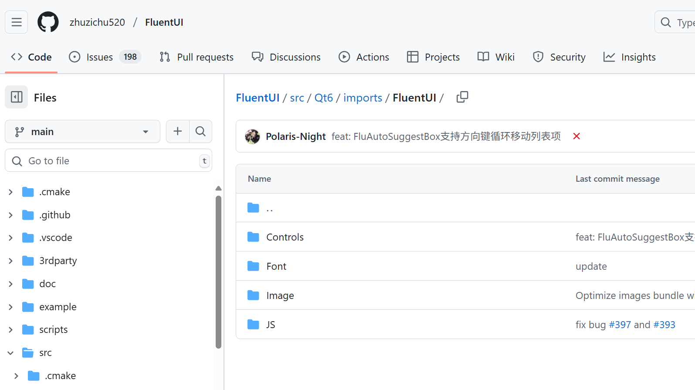
Task: View the failed checks red X status
Action: [x=576, y=136]
